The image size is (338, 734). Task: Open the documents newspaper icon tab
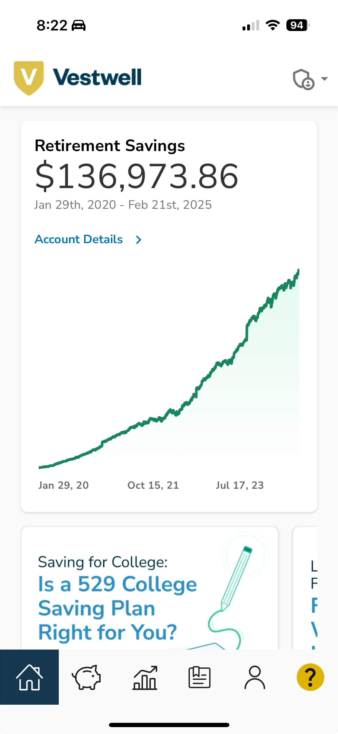200,677
